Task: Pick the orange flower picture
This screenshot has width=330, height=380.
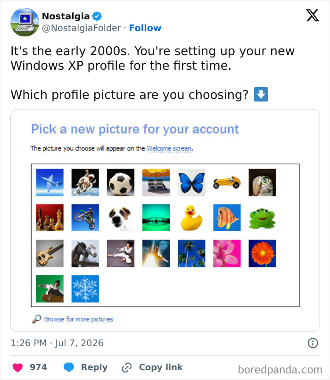Action: [262, 253]
